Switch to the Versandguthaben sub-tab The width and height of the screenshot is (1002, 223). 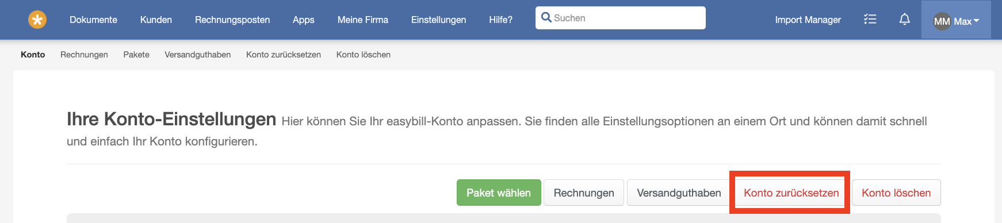197,55
